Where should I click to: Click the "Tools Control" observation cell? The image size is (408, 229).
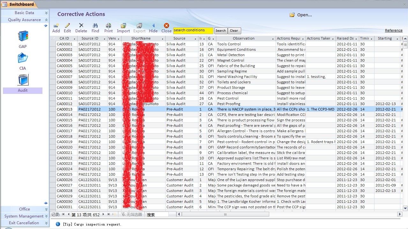[246, 44]
